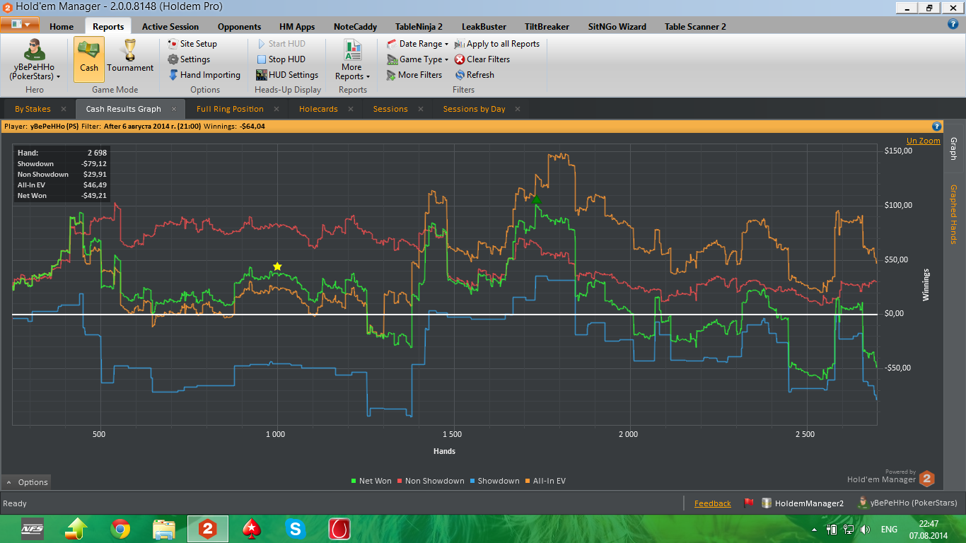
Task: Click HoldemManager2 database status item
Action: (x=803, y=503)
